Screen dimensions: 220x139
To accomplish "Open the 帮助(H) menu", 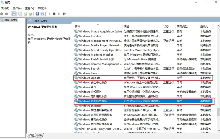I will pyautogui.click(x=42, y=8).
